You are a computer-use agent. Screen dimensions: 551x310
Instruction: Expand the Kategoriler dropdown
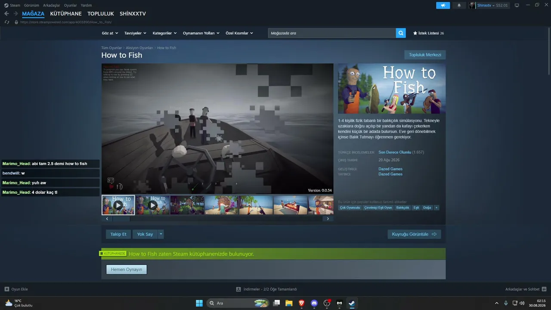164,33
